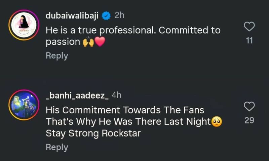Click the pleading face emoji after 'Last Night'
This screenshot has height=161, width=269.
[x=216, y=121]
